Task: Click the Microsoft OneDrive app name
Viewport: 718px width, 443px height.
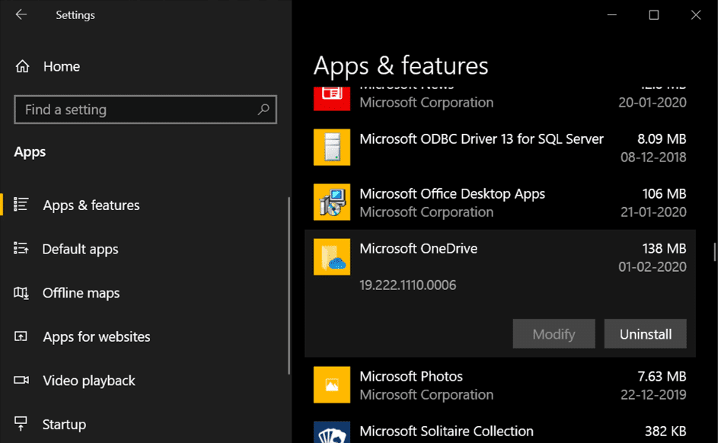Action: [418, 248]
